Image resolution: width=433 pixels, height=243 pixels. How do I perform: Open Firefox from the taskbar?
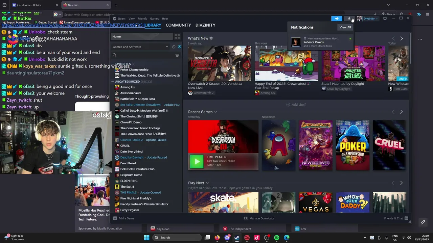(217, 238)
